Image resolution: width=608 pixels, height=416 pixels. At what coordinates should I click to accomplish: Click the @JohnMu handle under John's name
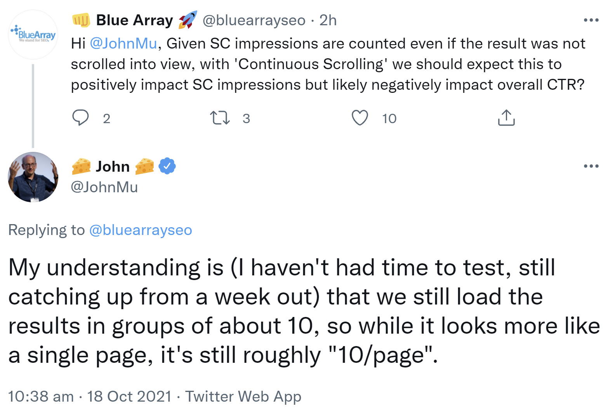click(x=104, y=187)
